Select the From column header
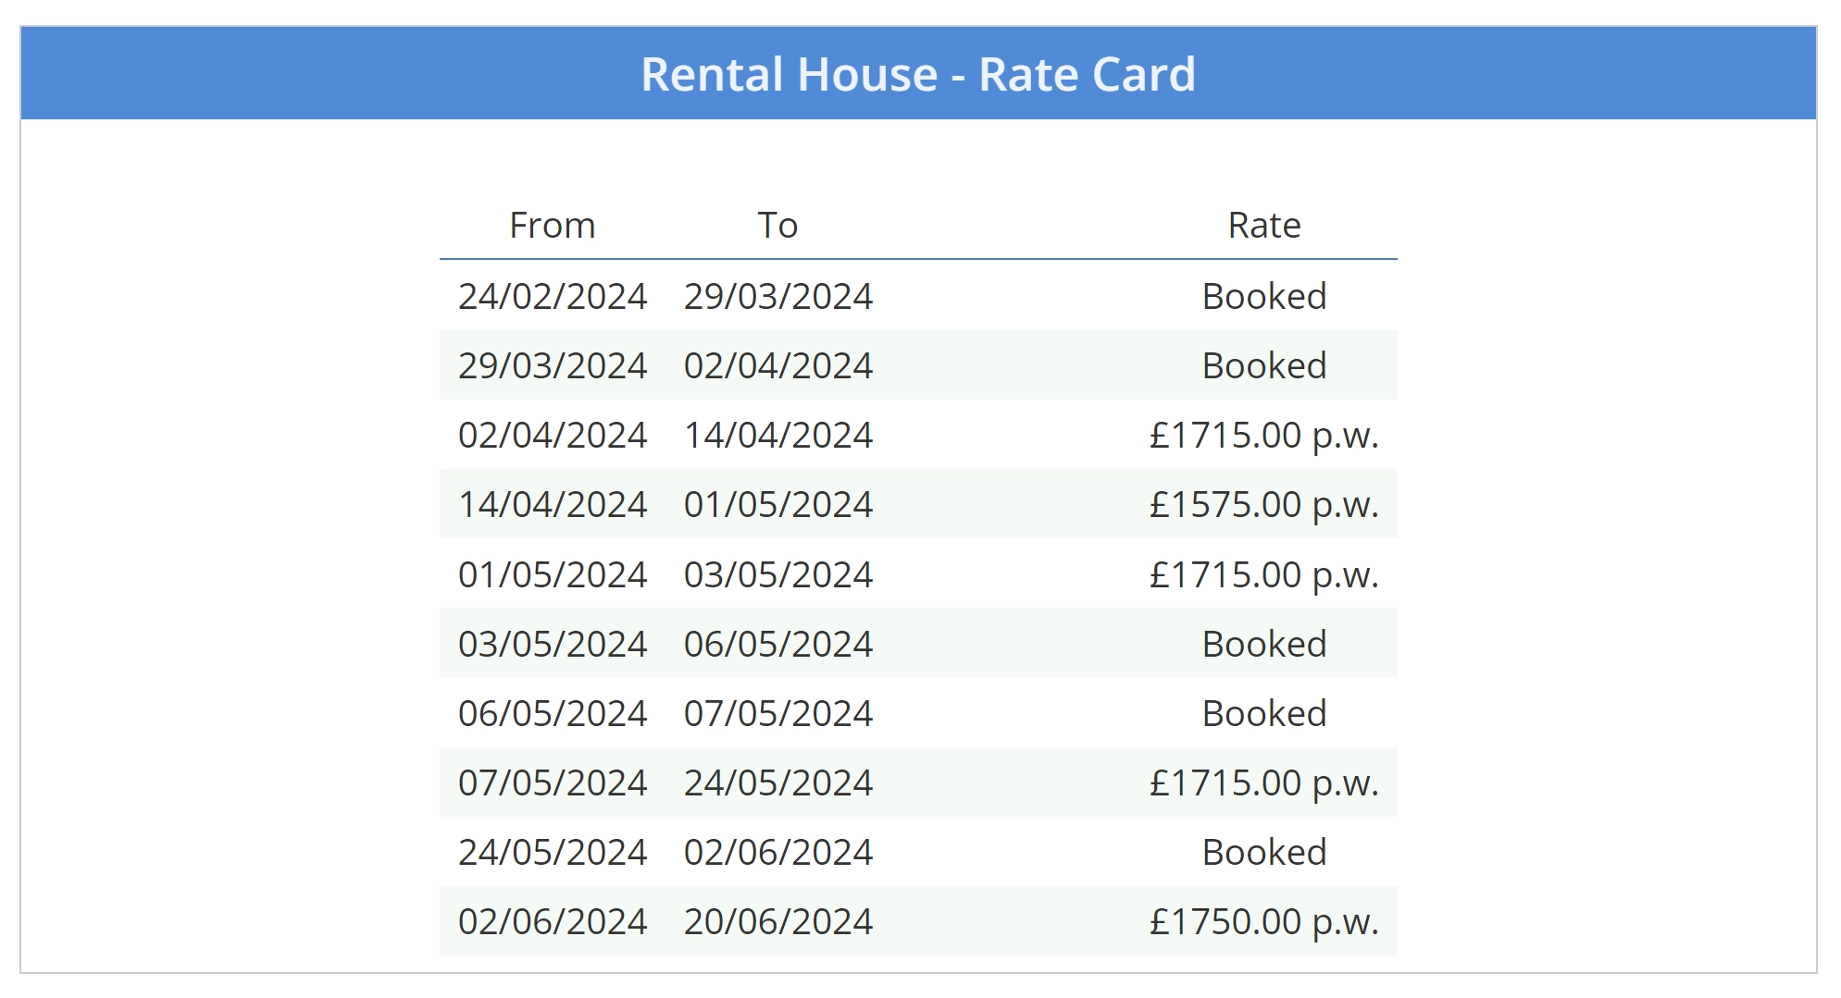 pos(553,225)
